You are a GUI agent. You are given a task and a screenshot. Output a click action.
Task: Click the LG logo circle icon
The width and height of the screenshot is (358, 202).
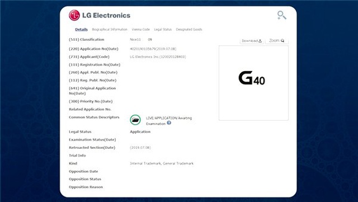(74, 15)
